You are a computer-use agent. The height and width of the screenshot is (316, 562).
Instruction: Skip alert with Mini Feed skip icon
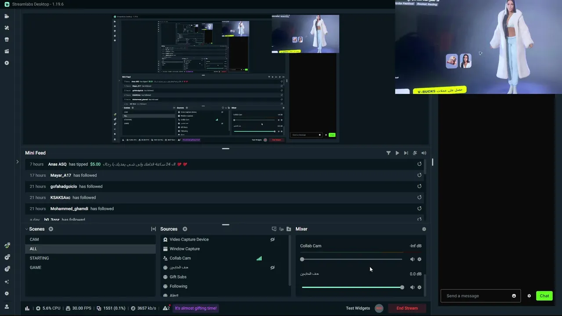point(406,153)
